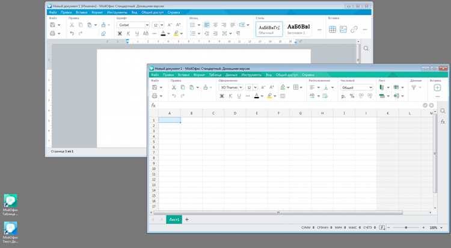Image resolution: width=451 pixels, height=248 pixels.
Task: Click cell borders icon in spreadsheet toolbar
Action: (x=296, y=87)
